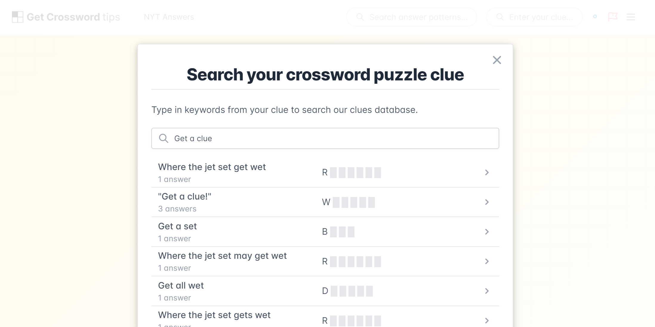Open 'Where the jet set may get wet' clue
Viewport: 655px width, 327px height.
[x=325, y=261]
